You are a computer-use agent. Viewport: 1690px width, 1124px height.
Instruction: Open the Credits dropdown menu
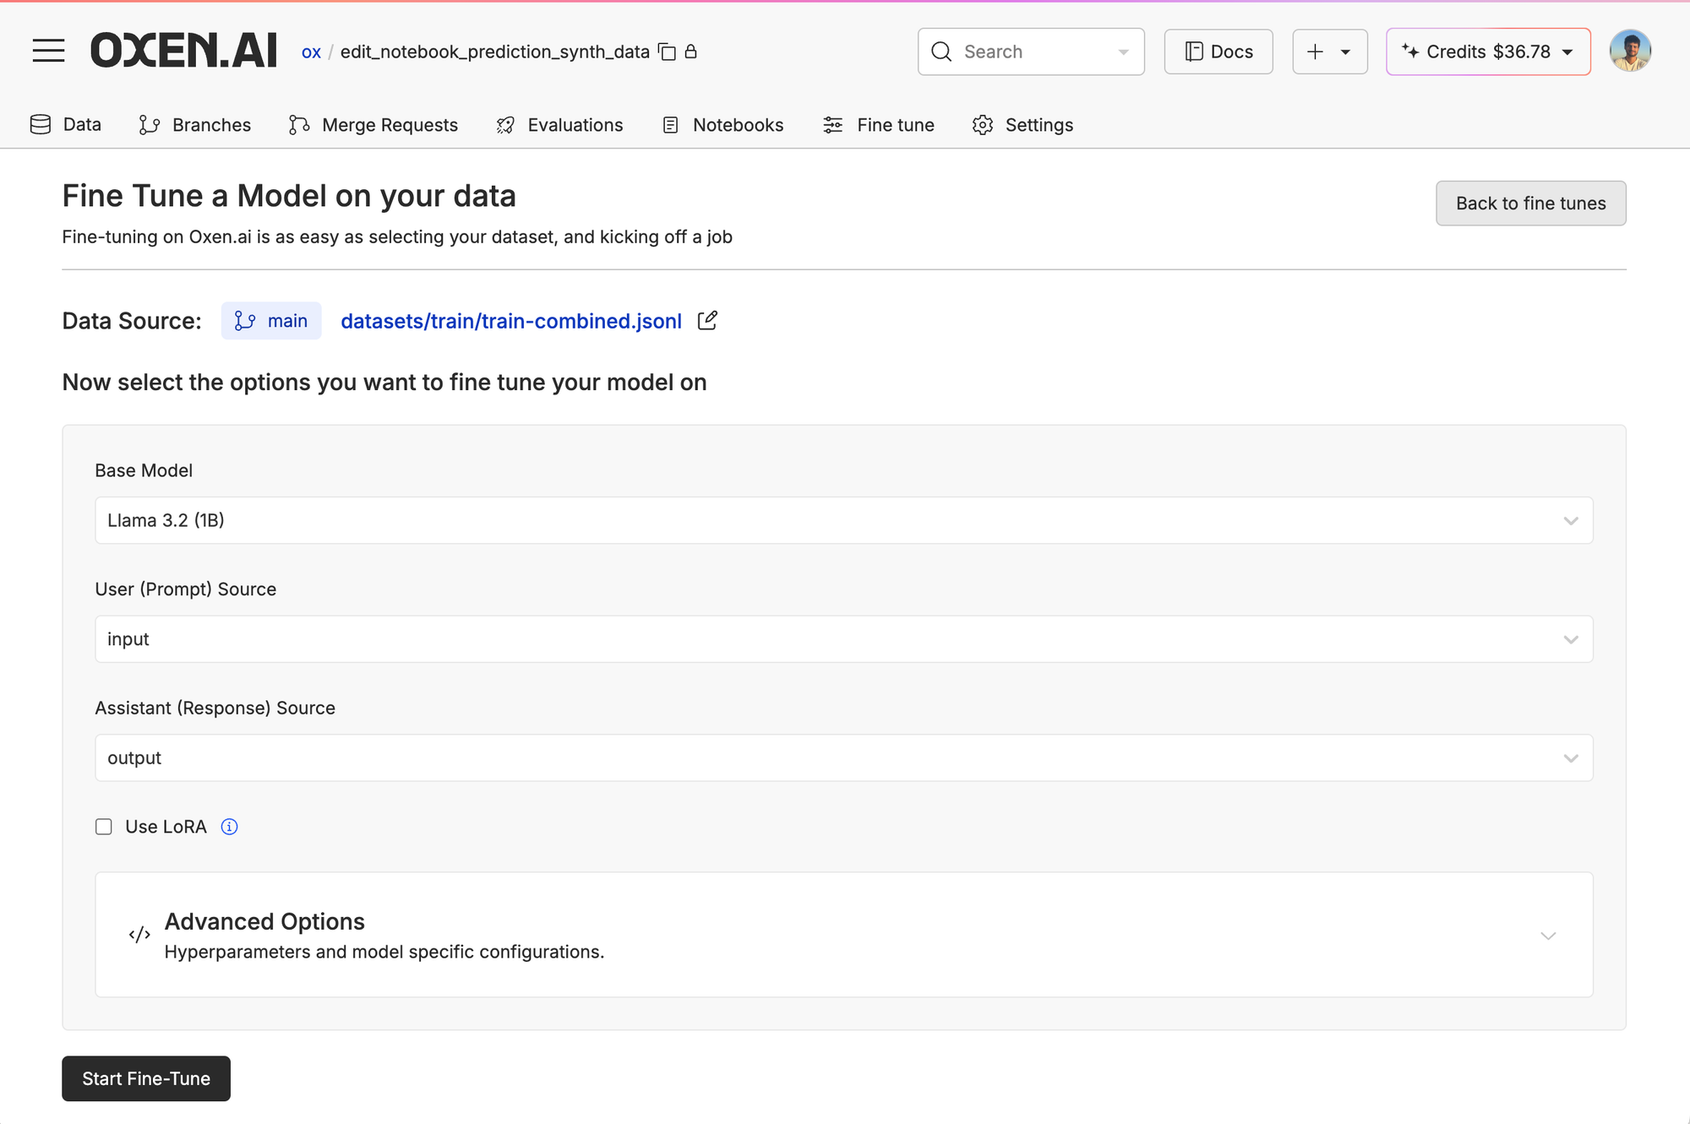coord(1488,52)
